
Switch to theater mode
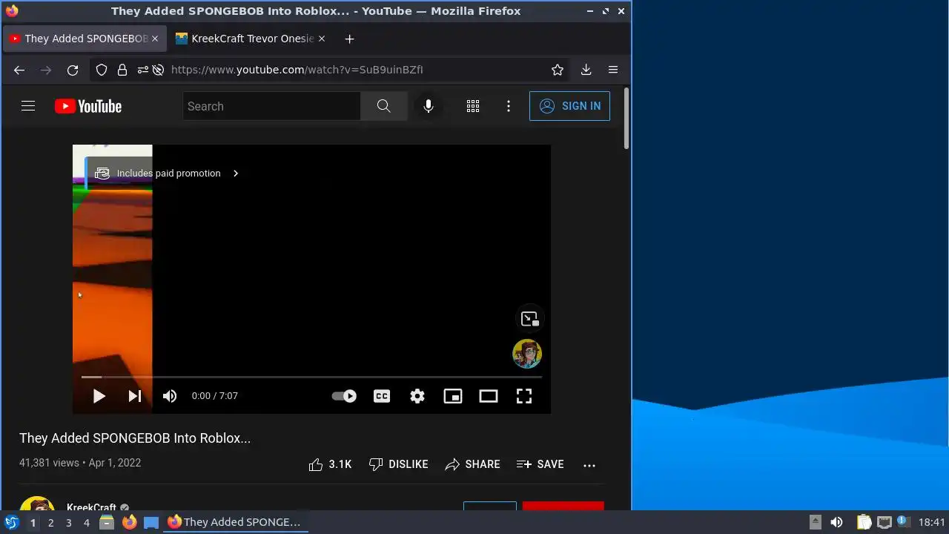[x=489, y=396]
